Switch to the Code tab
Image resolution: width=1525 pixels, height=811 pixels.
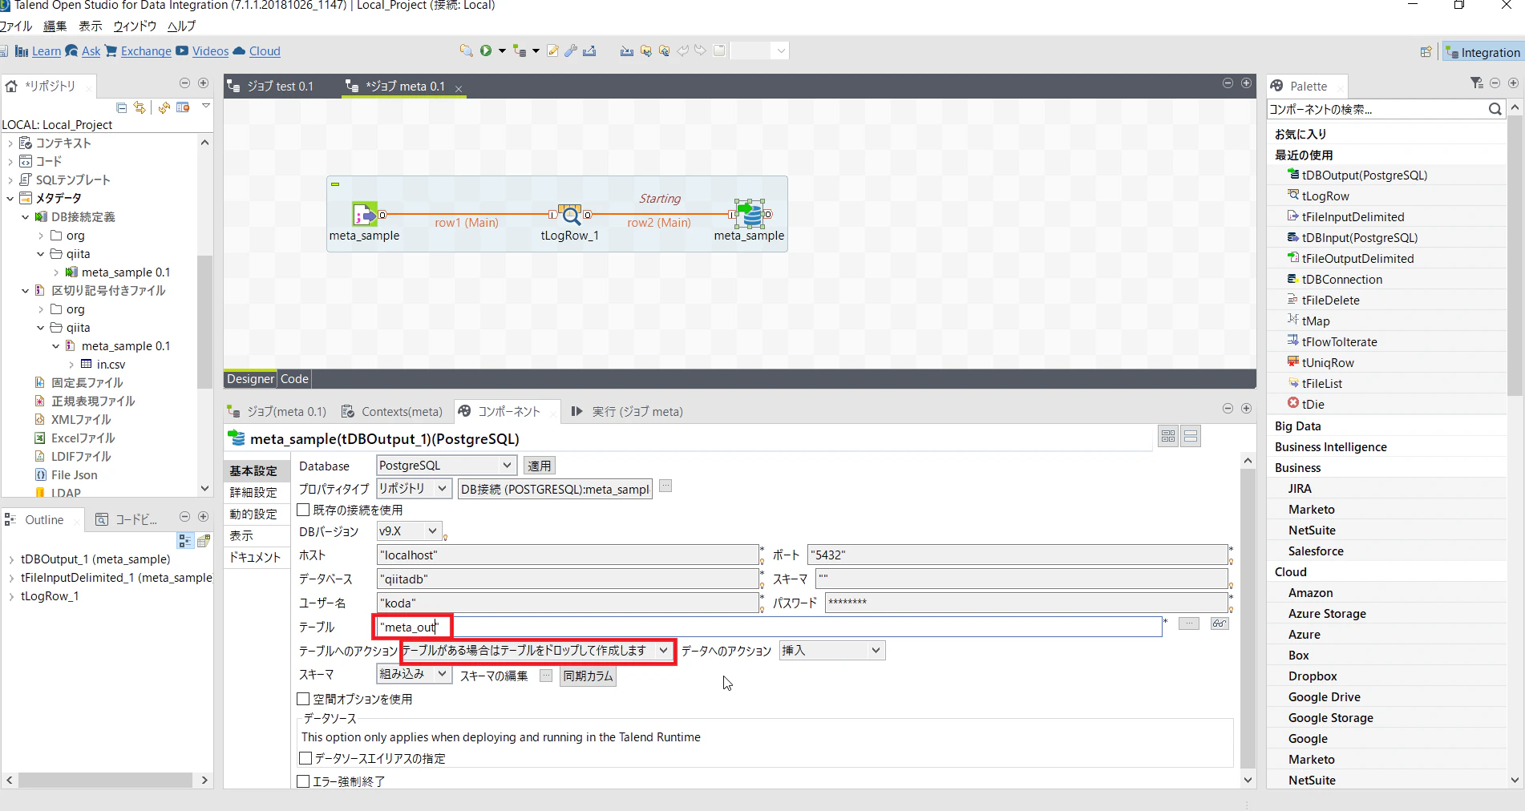[x=294, y=379]
